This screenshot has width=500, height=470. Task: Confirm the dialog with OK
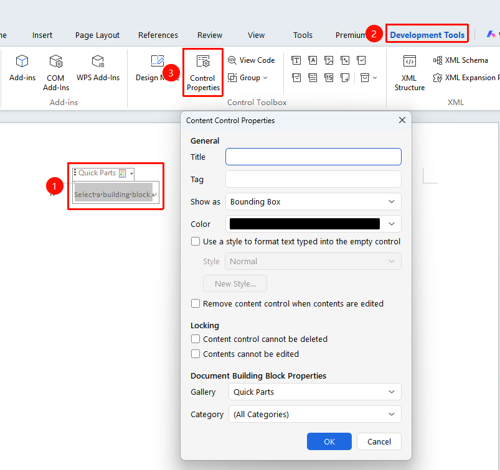(329, 441)
